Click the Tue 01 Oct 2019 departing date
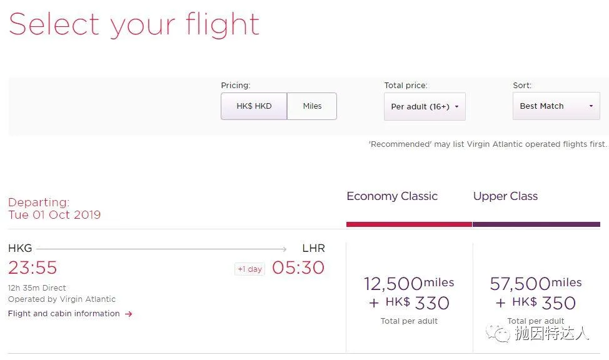The height and width of the screenshot is (360, 609). click(54, 214)
